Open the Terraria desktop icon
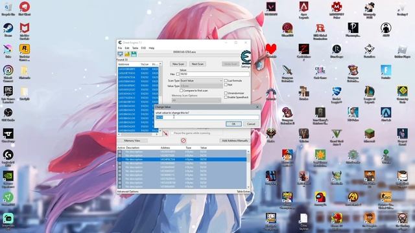 point(386,155)
